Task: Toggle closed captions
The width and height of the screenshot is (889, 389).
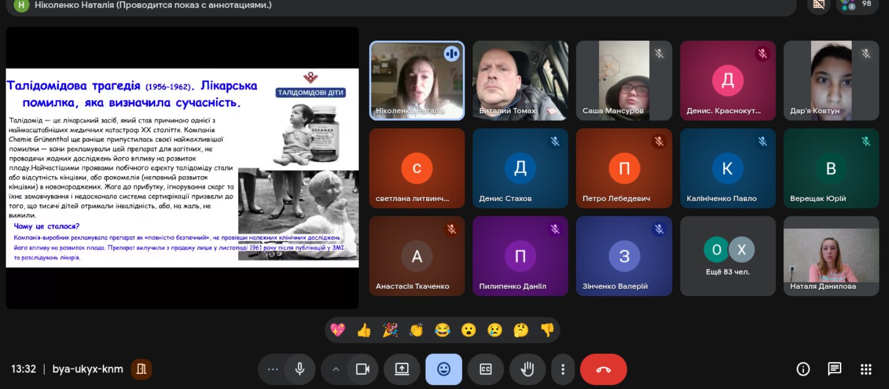Action: coord(486,369)
